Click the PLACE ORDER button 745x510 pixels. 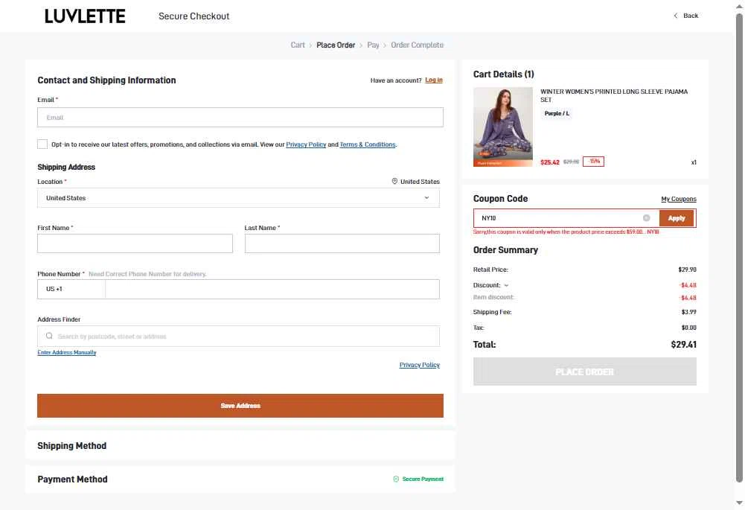[585, 372]
